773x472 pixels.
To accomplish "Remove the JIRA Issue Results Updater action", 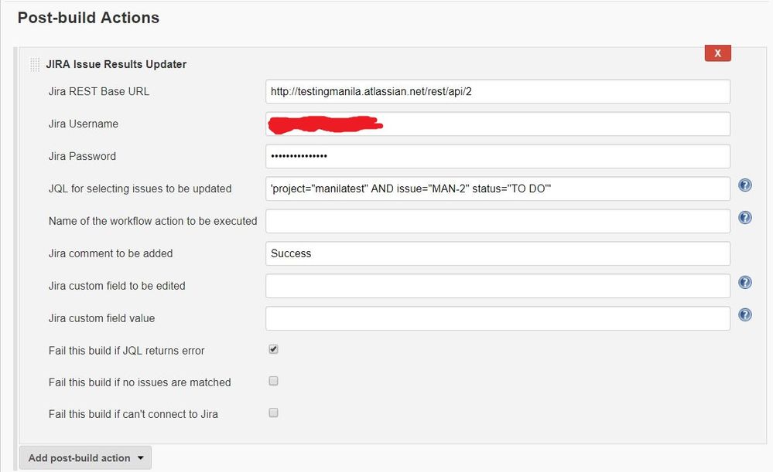I will coord(717,53).
